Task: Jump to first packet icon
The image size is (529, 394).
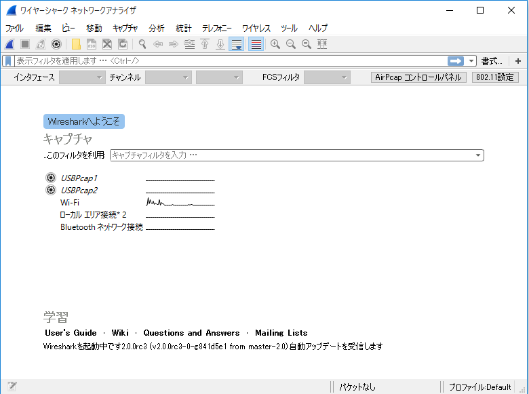Action: pos(205,44)
